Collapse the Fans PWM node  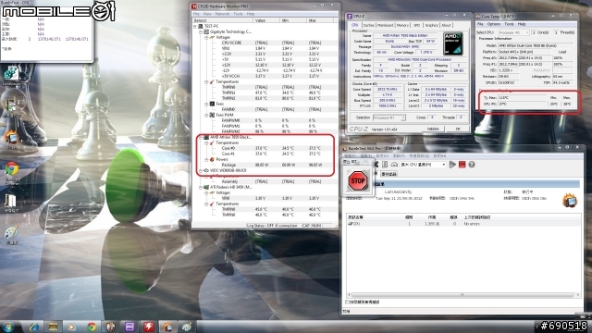(x=206, y=115)
